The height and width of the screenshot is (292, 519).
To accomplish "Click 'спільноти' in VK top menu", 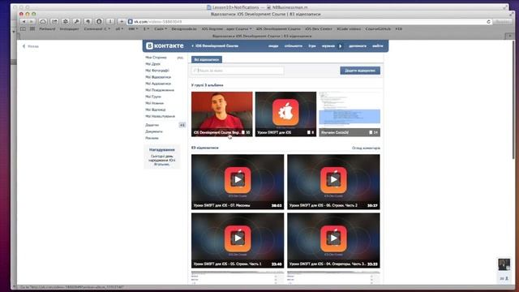I will pos(294,46).
